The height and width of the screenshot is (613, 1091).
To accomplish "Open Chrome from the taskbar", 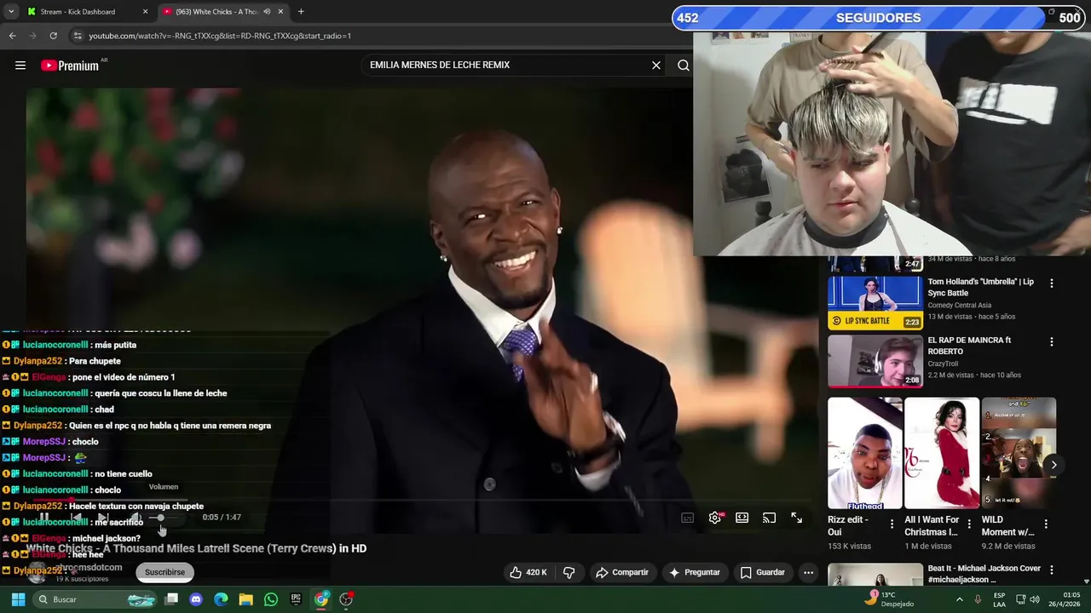I will click(321, 599).
